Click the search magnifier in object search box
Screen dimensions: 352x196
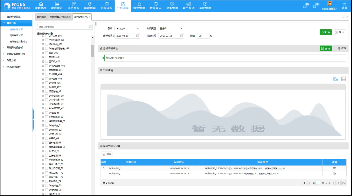tap(90, 27)
